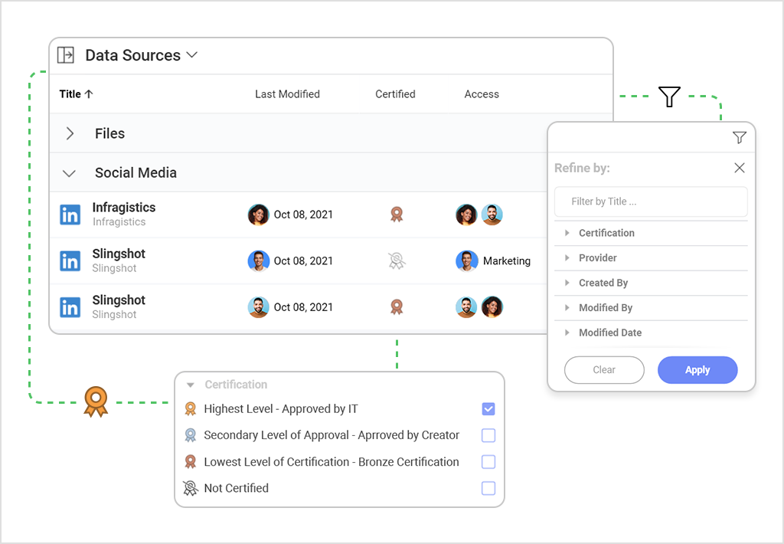Click the woman's access avatar in Infragistics row
784x544 pixels.
point(466,215)
